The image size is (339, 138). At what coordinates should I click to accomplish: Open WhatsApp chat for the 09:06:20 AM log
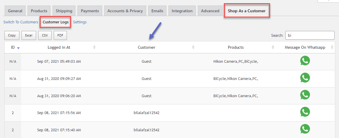305,95
